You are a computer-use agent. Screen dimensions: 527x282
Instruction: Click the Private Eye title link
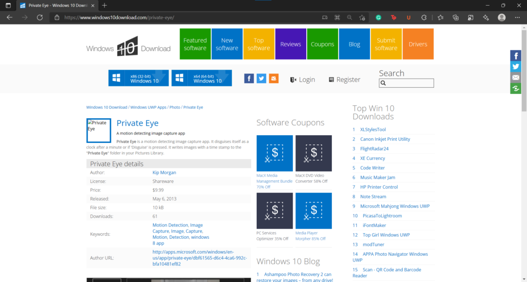137,123
